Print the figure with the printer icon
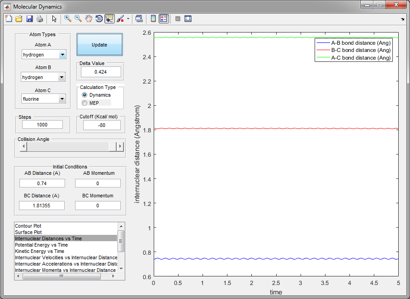 point(40,19)
